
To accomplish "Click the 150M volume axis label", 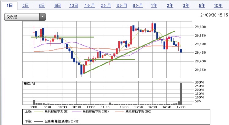I will tap(199, 93).
